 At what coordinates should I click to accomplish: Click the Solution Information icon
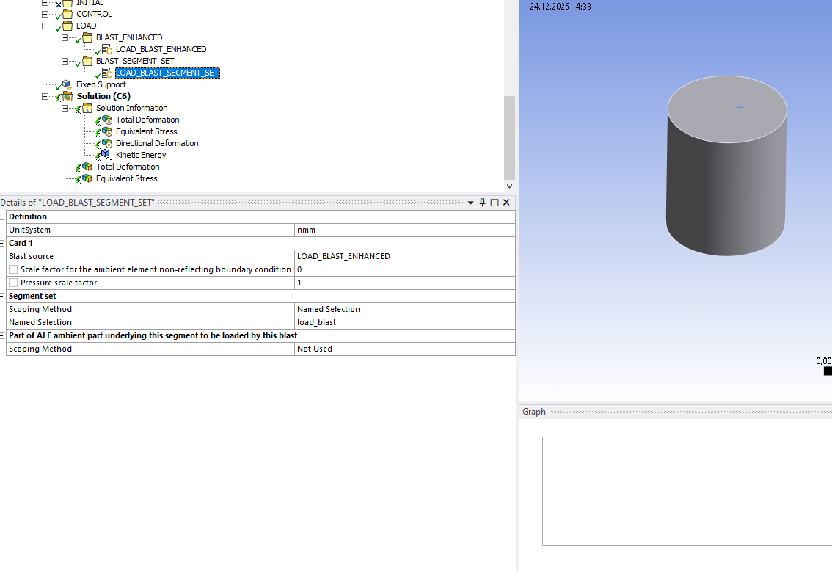click(87, 108)
